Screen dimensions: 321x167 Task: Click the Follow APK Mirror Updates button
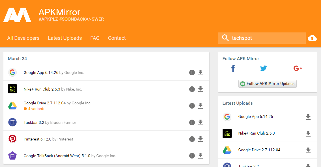[267, 84]
